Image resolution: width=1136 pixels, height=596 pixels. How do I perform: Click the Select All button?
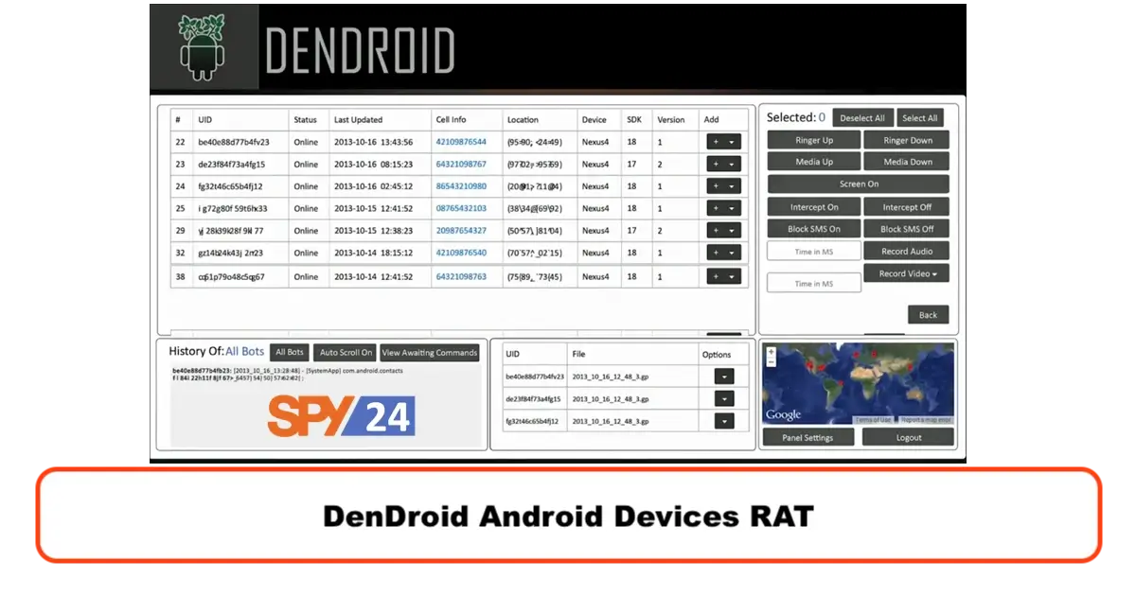pyautogui.click(x=920, y=118)
